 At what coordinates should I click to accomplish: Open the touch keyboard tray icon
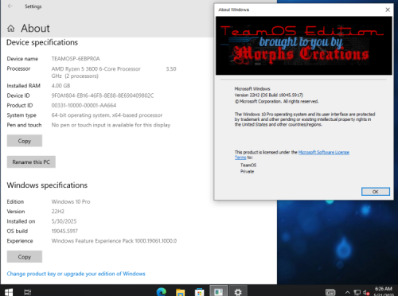(330, 292)
